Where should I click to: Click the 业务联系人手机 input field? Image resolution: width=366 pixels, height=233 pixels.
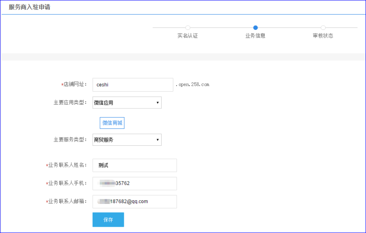(x=135, y=184)
